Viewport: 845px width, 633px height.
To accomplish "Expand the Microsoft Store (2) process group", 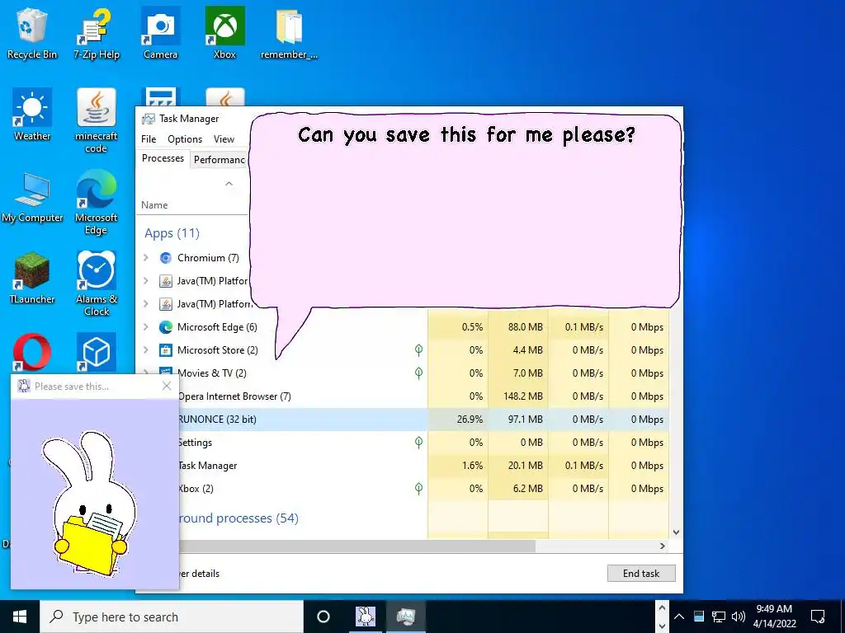I will pyautogui.click(x=145, y=350).
